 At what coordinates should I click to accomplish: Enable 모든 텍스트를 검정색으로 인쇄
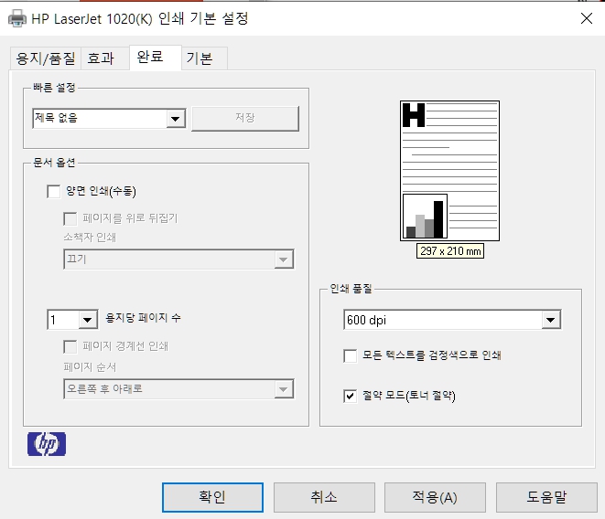click(x=350, y=355)
